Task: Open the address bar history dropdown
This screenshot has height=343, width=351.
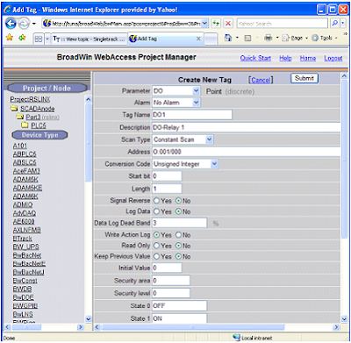Action: pos(204,24)
